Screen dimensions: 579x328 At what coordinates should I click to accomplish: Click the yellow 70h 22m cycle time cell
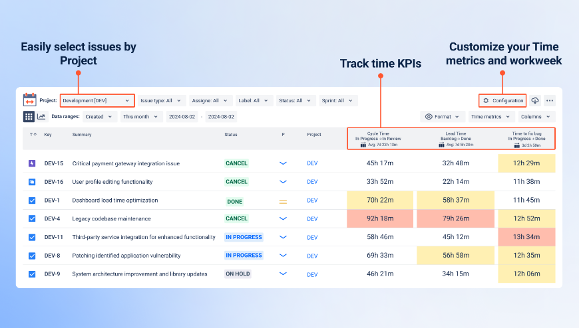coord(380,200)
